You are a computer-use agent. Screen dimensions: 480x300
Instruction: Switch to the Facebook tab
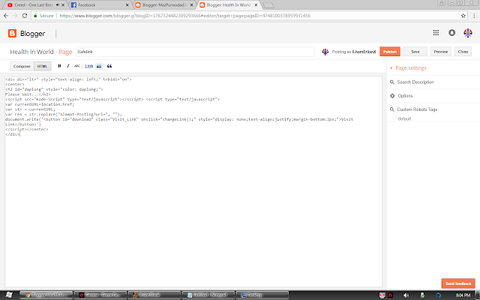(98, 5)
